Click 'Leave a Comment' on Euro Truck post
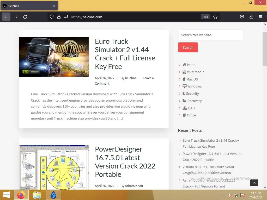Screen dimensions: 267x200 (124, 81)
